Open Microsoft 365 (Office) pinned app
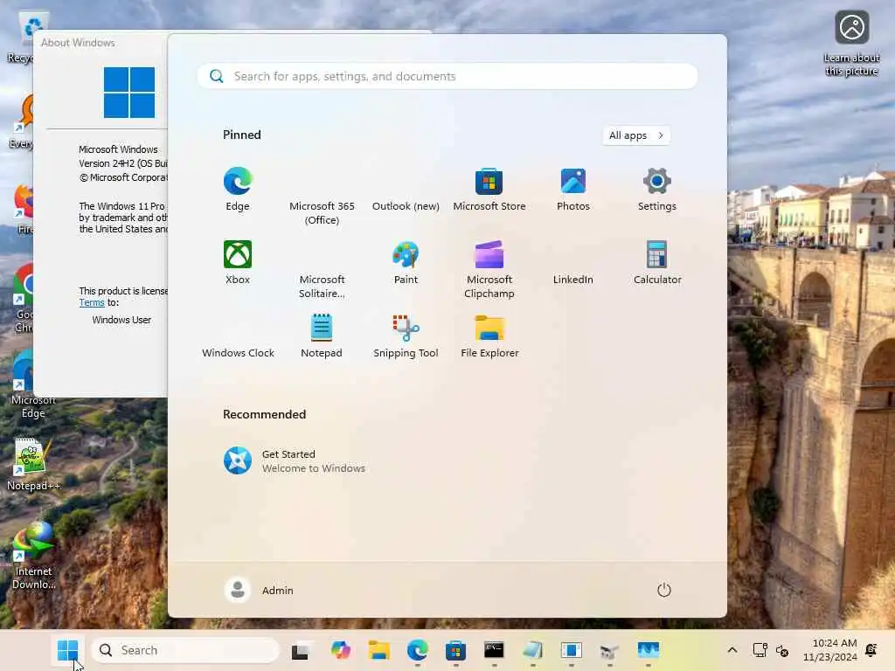 click(x=322, y=196)
